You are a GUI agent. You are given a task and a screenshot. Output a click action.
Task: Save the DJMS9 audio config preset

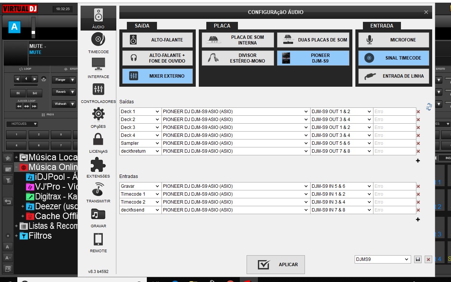(x=418, y=259)
